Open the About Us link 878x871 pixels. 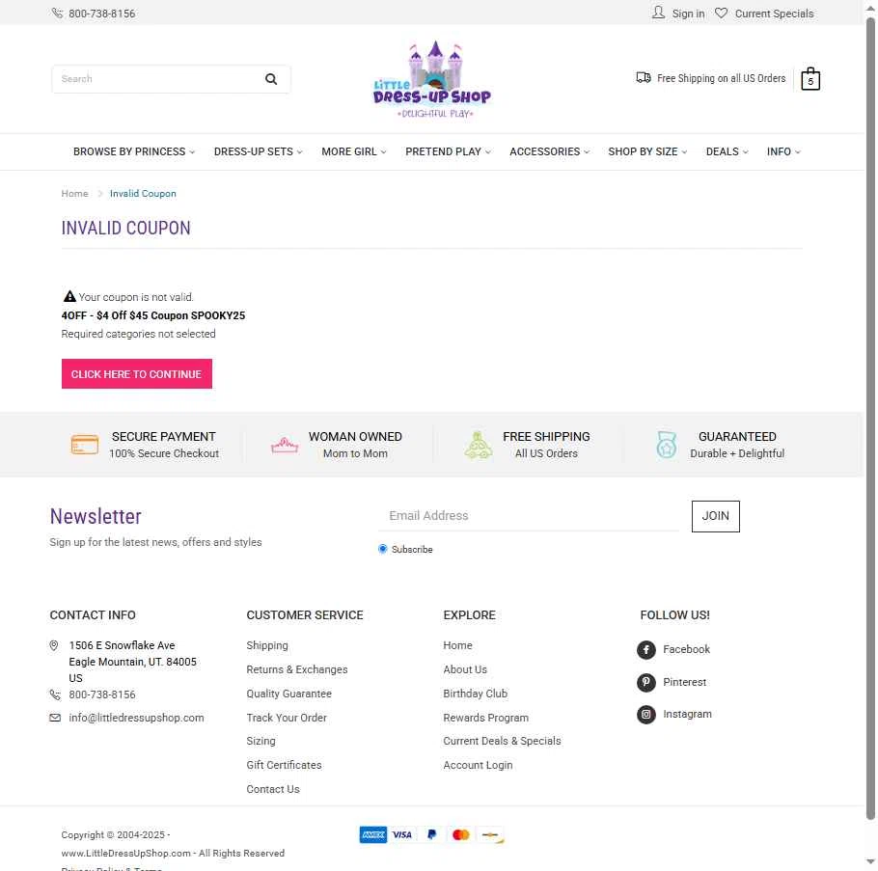coord(465,669)
